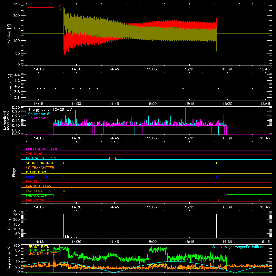Click the BAD_PACKETS spike just before 15:30
This screenshot has height=276, width=276.
219,200
